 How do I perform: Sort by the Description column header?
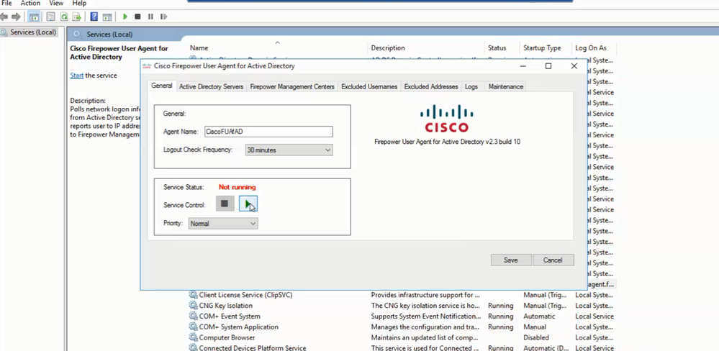427,47
